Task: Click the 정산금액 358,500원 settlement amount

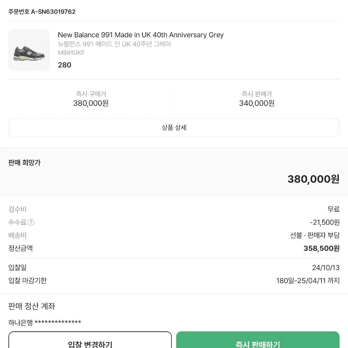Action: click(322, 248)
